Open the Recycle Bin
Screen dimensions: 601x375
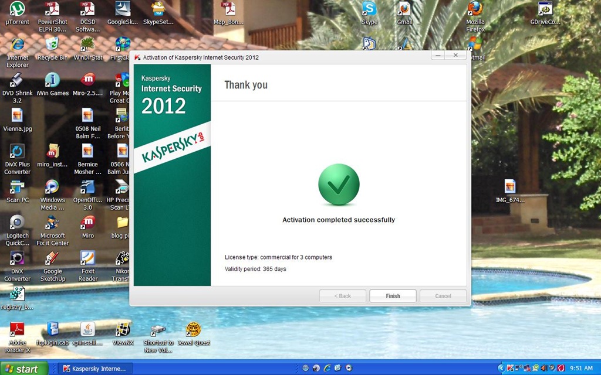click(52, 49)
